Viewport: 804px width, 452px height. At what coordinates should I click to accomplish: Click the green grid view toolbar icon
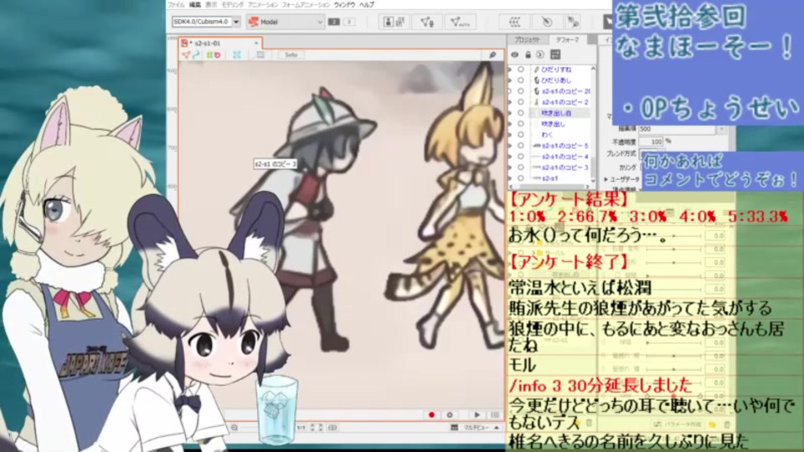pos(209,55)
